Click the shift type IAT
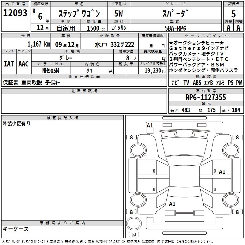The height and width of the screenshot is (245, 245). point(9,64)
